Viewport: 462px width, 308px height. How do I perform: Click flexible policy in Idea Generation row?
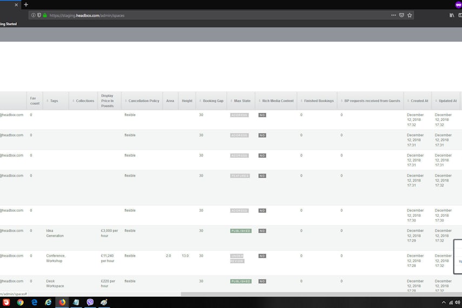coord(130,231)
